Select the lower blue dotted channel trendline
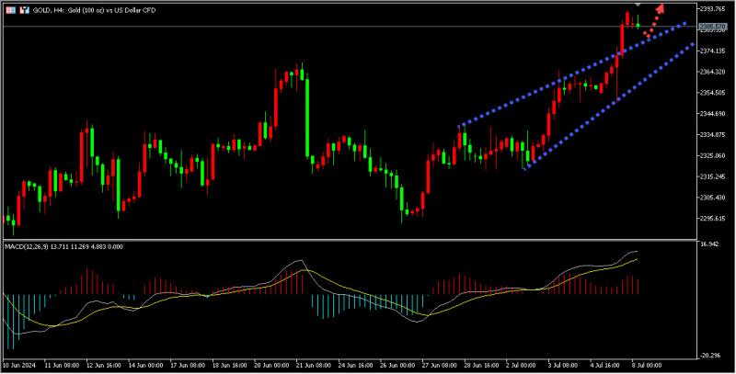Viewport: 736px width, 374px height. [x=610, y=105]
